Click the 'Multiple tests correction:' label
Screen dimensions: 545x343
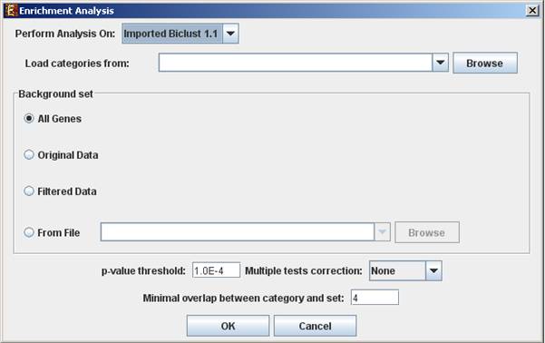304,270
